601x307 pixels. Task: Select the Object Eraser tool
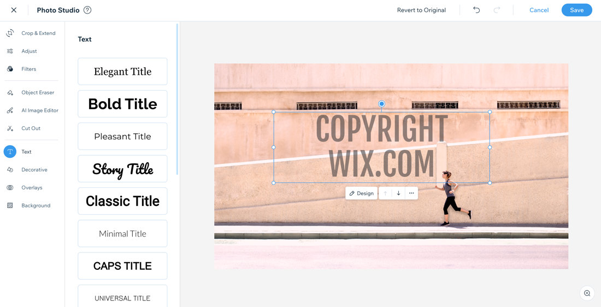tap(30, 92)
